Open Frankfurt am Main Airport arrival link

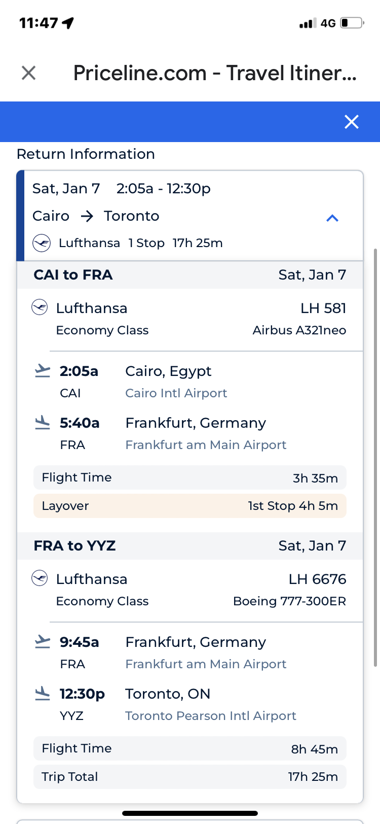(206, 445)
